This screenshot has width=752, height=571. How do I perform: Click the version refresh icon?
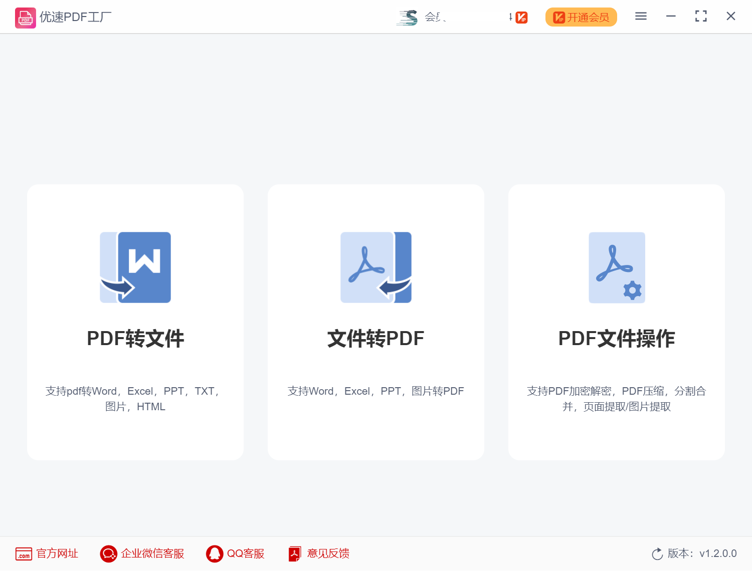[657, 554]
